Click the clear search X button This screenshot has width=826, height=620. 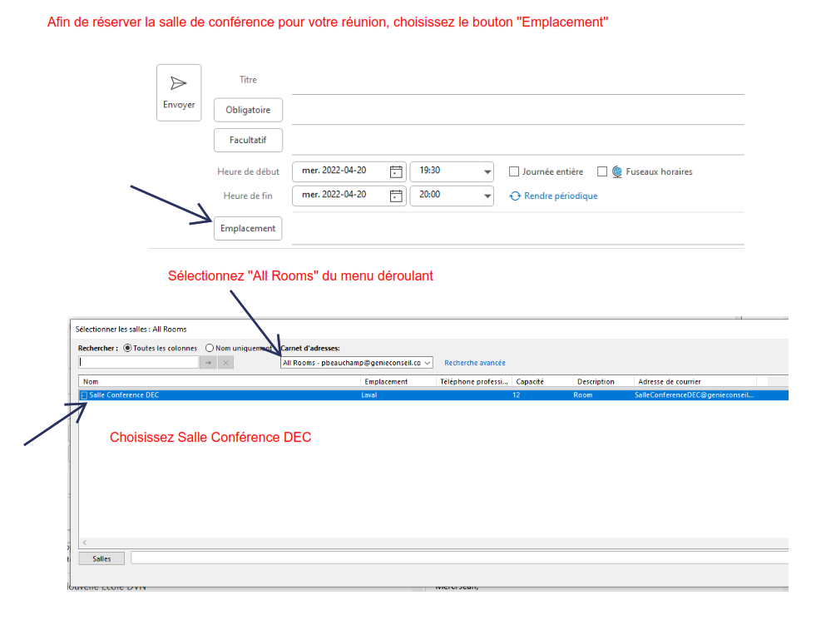tap(226, 363)
